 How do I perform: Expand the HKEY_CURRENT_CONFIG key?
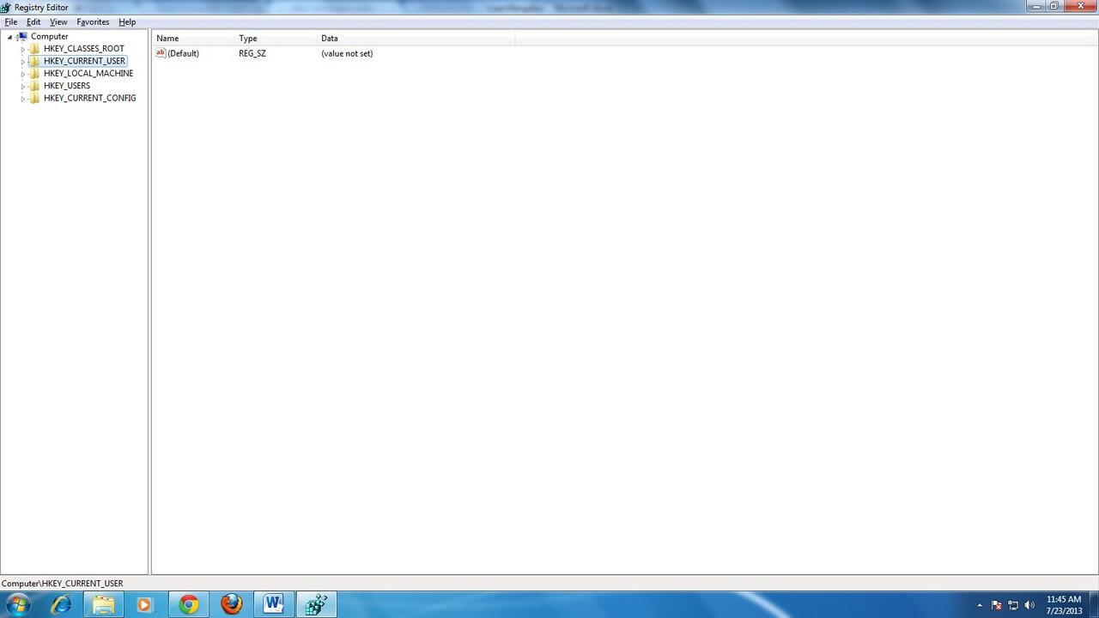click(x=23, y=99)
